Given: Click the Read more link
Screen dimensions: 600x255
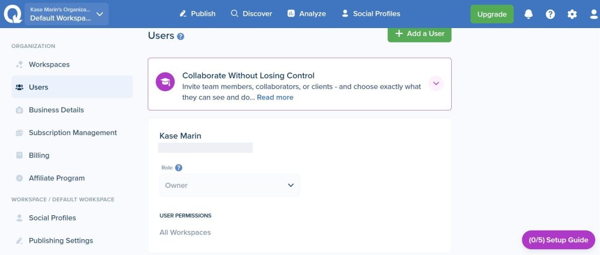Looking at the screenshot, I should [x=275, y=97].
